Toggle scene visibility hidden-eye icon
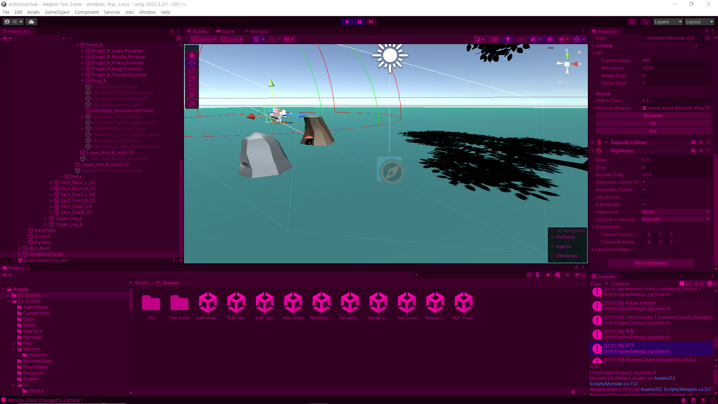The image size is (718, 404). [550, 39]
